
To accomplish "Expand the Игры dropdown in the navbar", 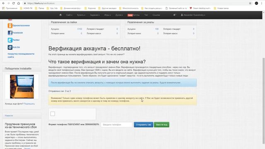I will pos(108,15).
